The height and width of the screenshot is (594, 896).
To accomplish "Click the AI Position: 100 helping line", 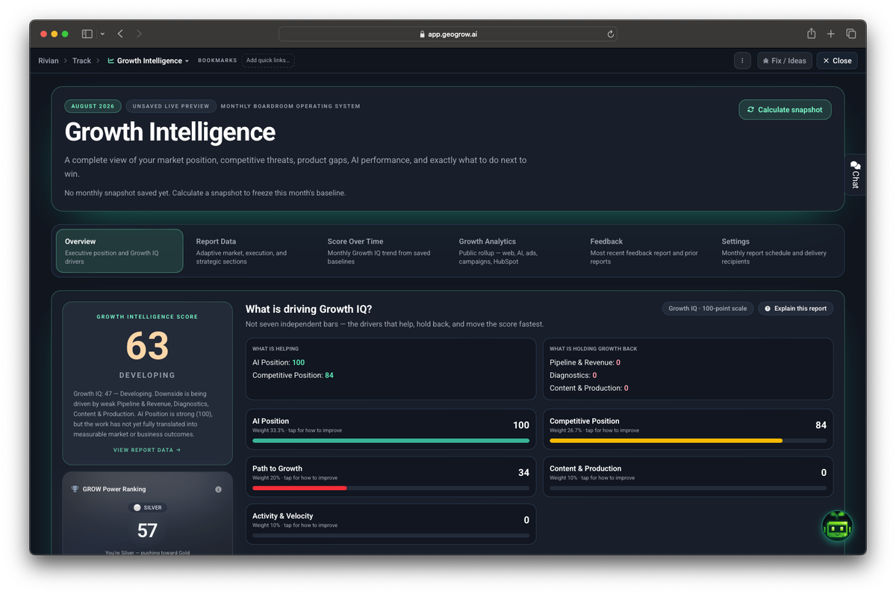I will [x=279, y=362].
